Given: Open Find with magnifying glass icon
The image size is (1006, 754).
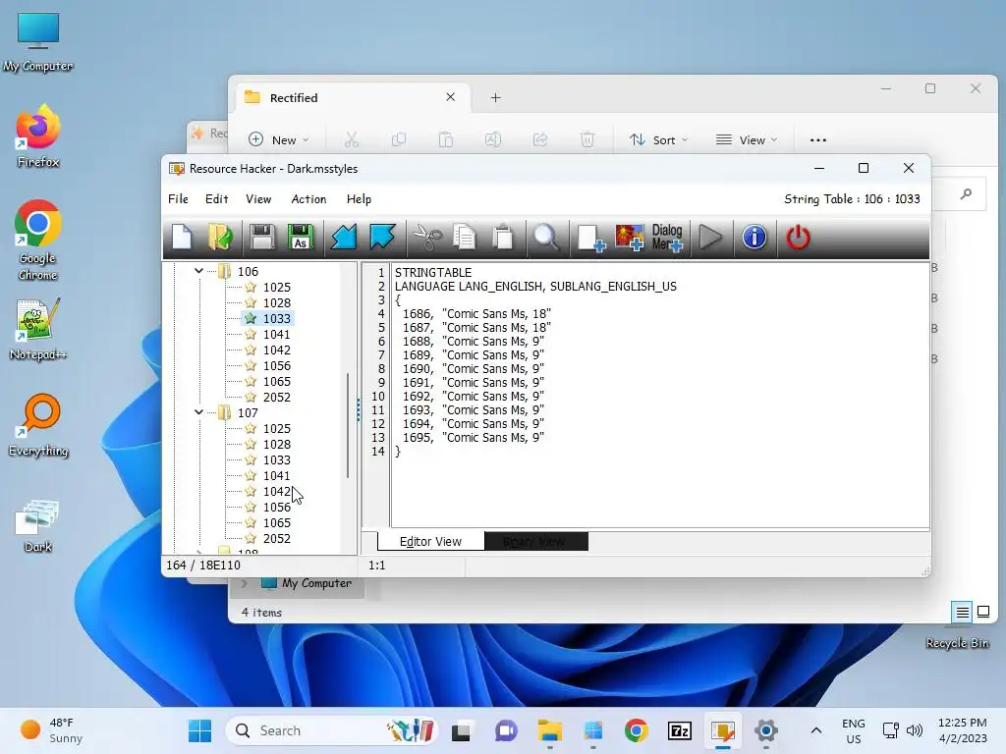Looking at the screenshot, I should 546,238.
